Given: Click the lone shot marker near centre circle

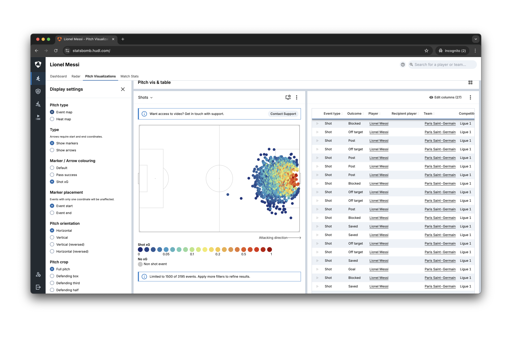Looking at the screenshot, I should click(228, 194).
